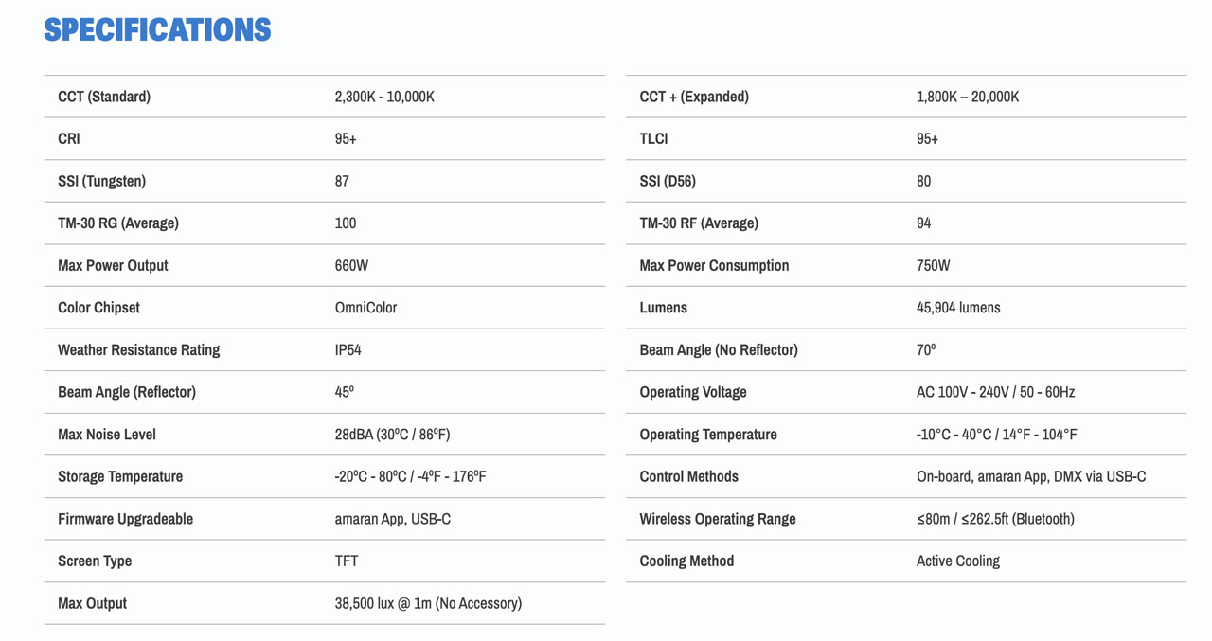This screenshot has width=1212, height=641.
Task: Click the 38,500 lux max output value
Action: pos(428,603)
